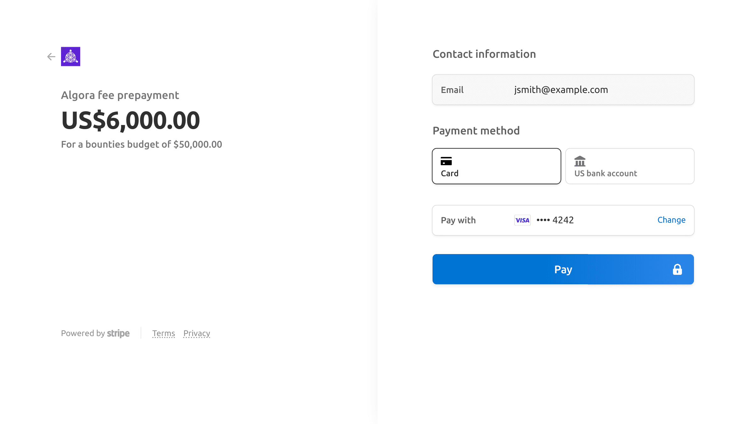Click the Visa logo in Pay with row
The width and height of the screenshot is (755, 424).
522,220
